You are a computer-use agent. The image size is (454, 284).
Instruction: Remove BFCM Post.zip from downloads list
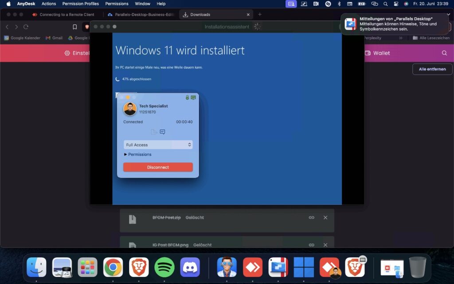tap(325, 217)
